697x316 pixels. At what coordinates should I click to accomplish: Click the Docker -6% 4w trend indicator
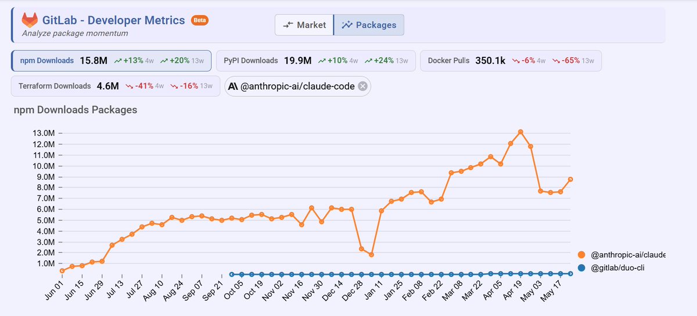[x=529, y=60]
